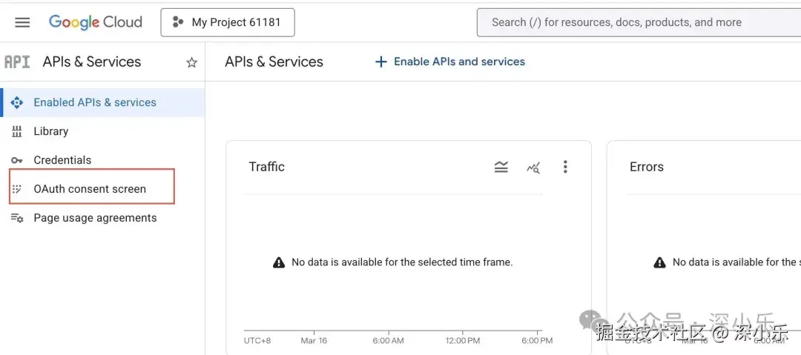Image resolution: width=801 pixels, height=355 pixels.
Task: Open the hamburger navigation menu
Action: [22, 22]
